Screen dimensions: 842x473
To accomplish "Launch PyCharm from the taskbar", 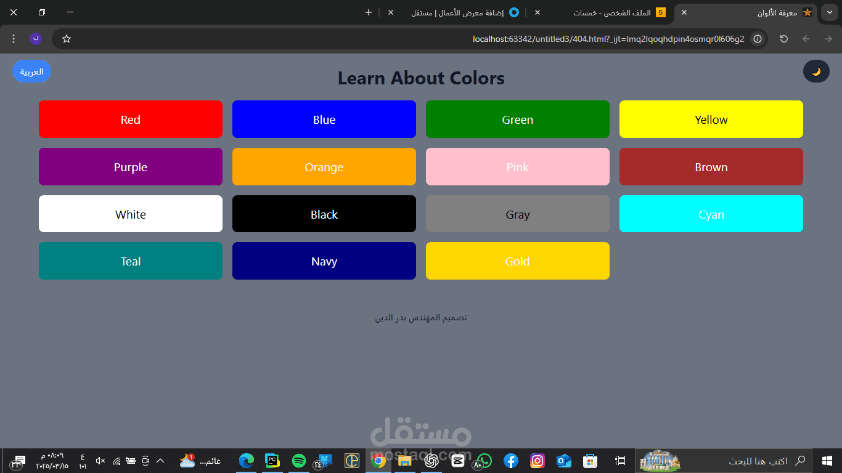I will [x=272, y=461].
